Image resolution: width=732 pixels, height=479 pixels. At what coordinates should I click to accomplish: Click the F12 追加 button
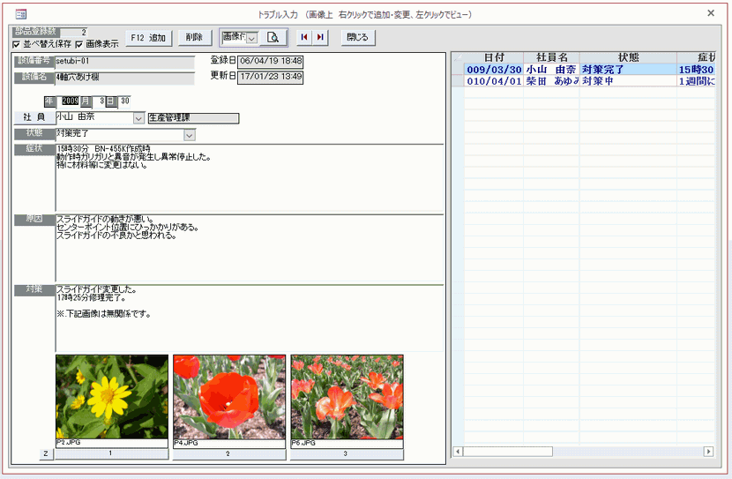[x=148, y=38]
